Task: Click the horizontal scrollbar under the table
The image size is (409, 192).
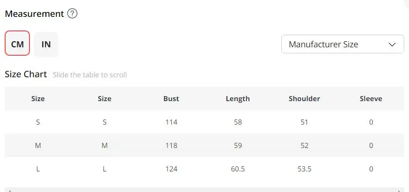Action: coord(204,190)
